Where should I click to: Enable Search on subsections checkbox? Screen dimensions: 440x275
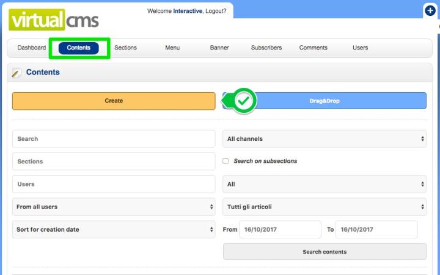point(226,161)
